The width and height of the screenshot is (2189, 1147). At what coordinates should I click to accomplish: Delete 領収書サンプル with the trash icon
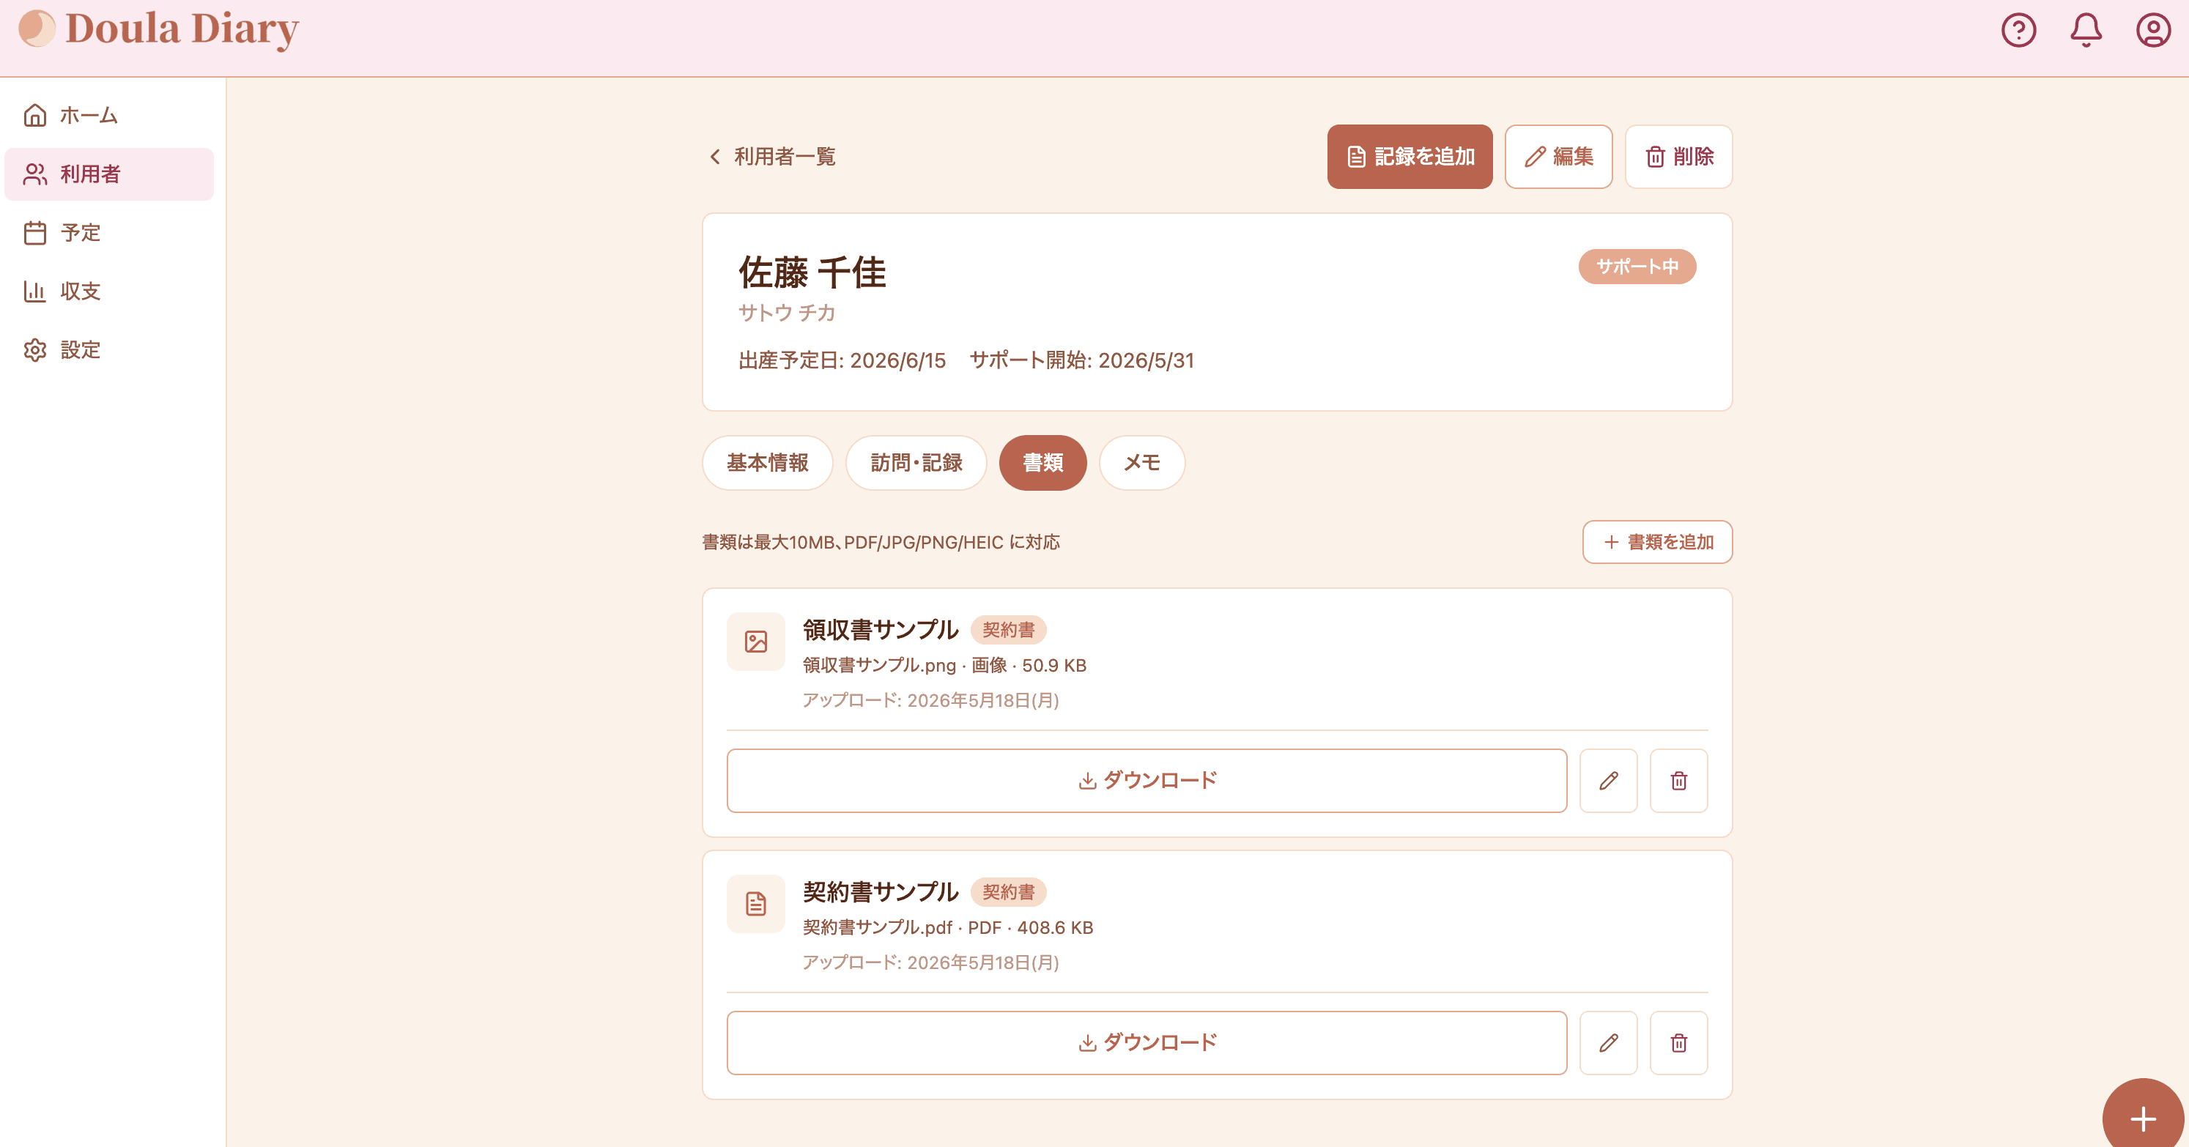pos(1679,781)
